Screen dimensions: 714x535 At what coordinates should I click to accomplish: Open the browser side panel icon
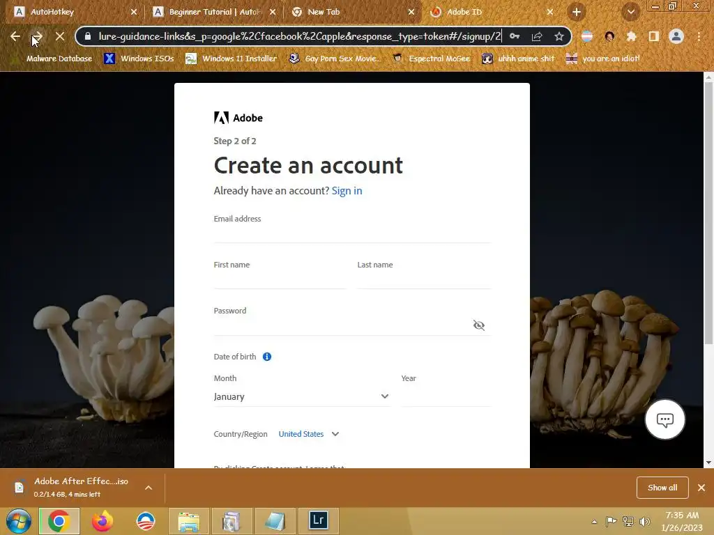[x=653, y=36]
